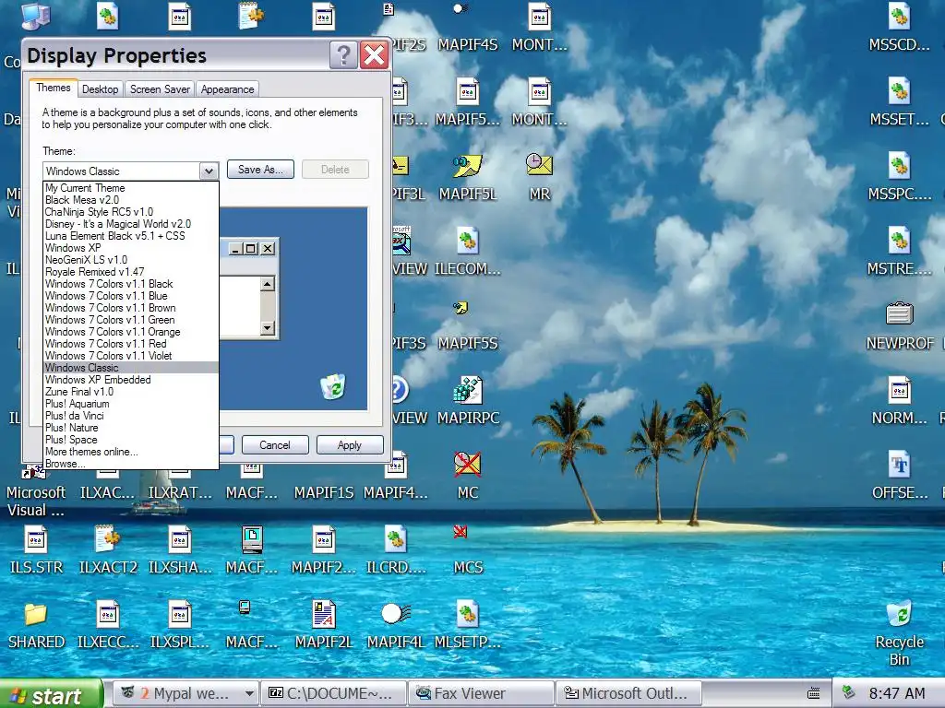945x708 pixels.
Task: Open the MLSETP desktop icon
Action: (467, 625)
